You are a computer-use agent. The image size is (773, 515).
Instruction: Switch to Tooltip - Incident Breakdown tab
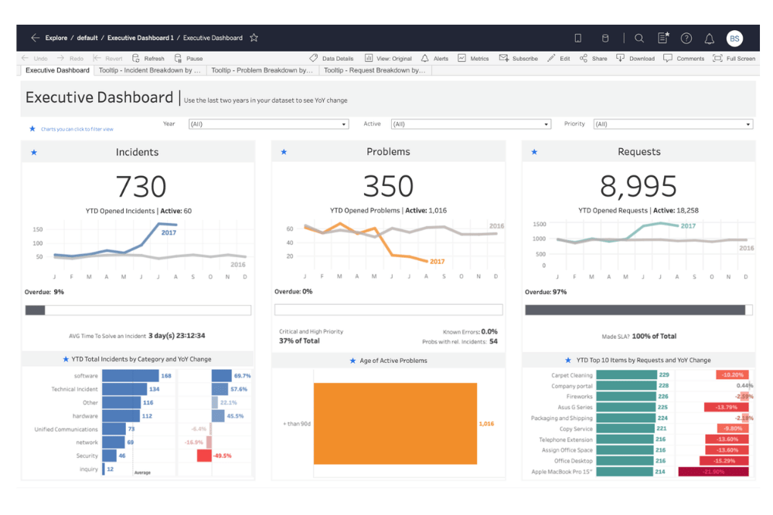pos(149,70)
